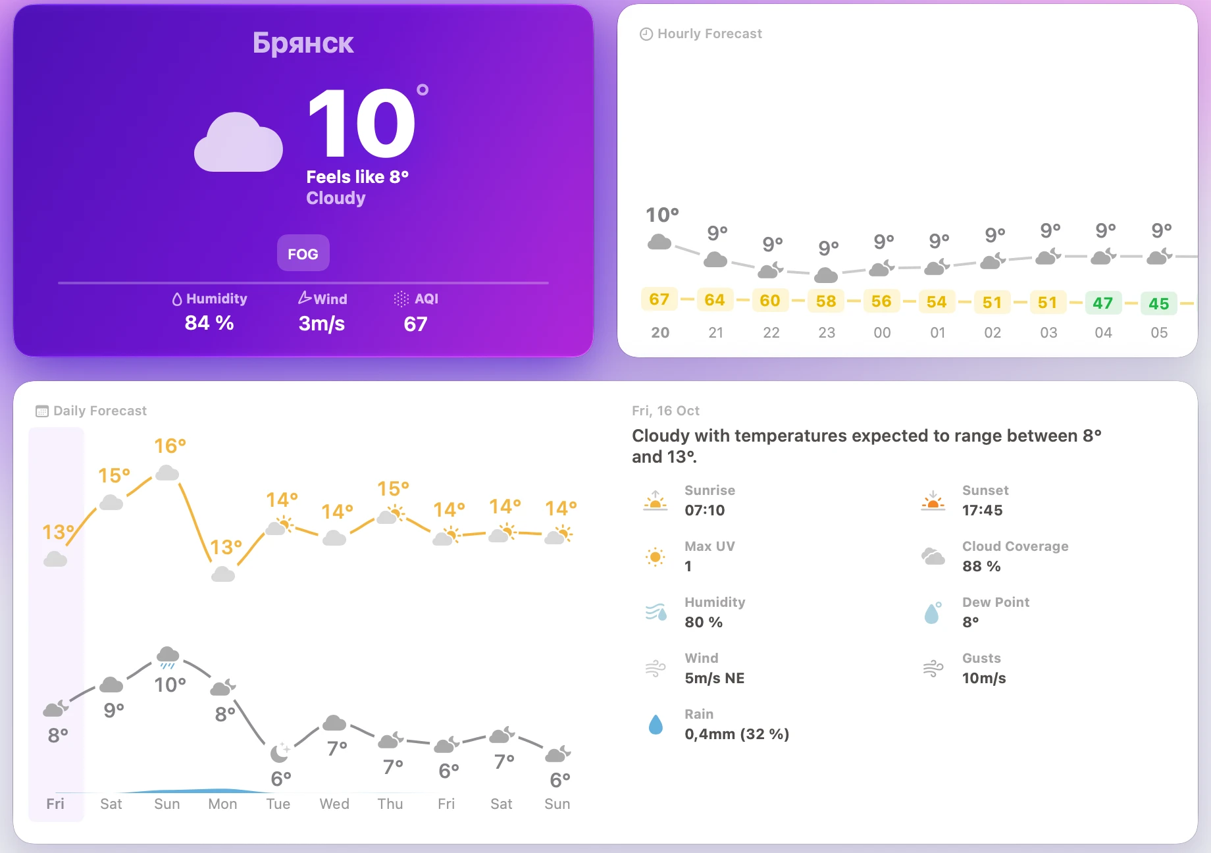Click the Daily Forecast calendar icon

click(42, 411)
